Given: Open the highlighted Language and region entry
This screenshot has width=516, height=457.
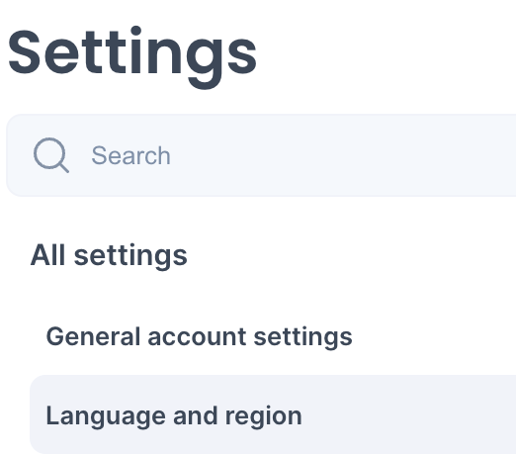Looking at the screenshot, I should tap(273, 414).
